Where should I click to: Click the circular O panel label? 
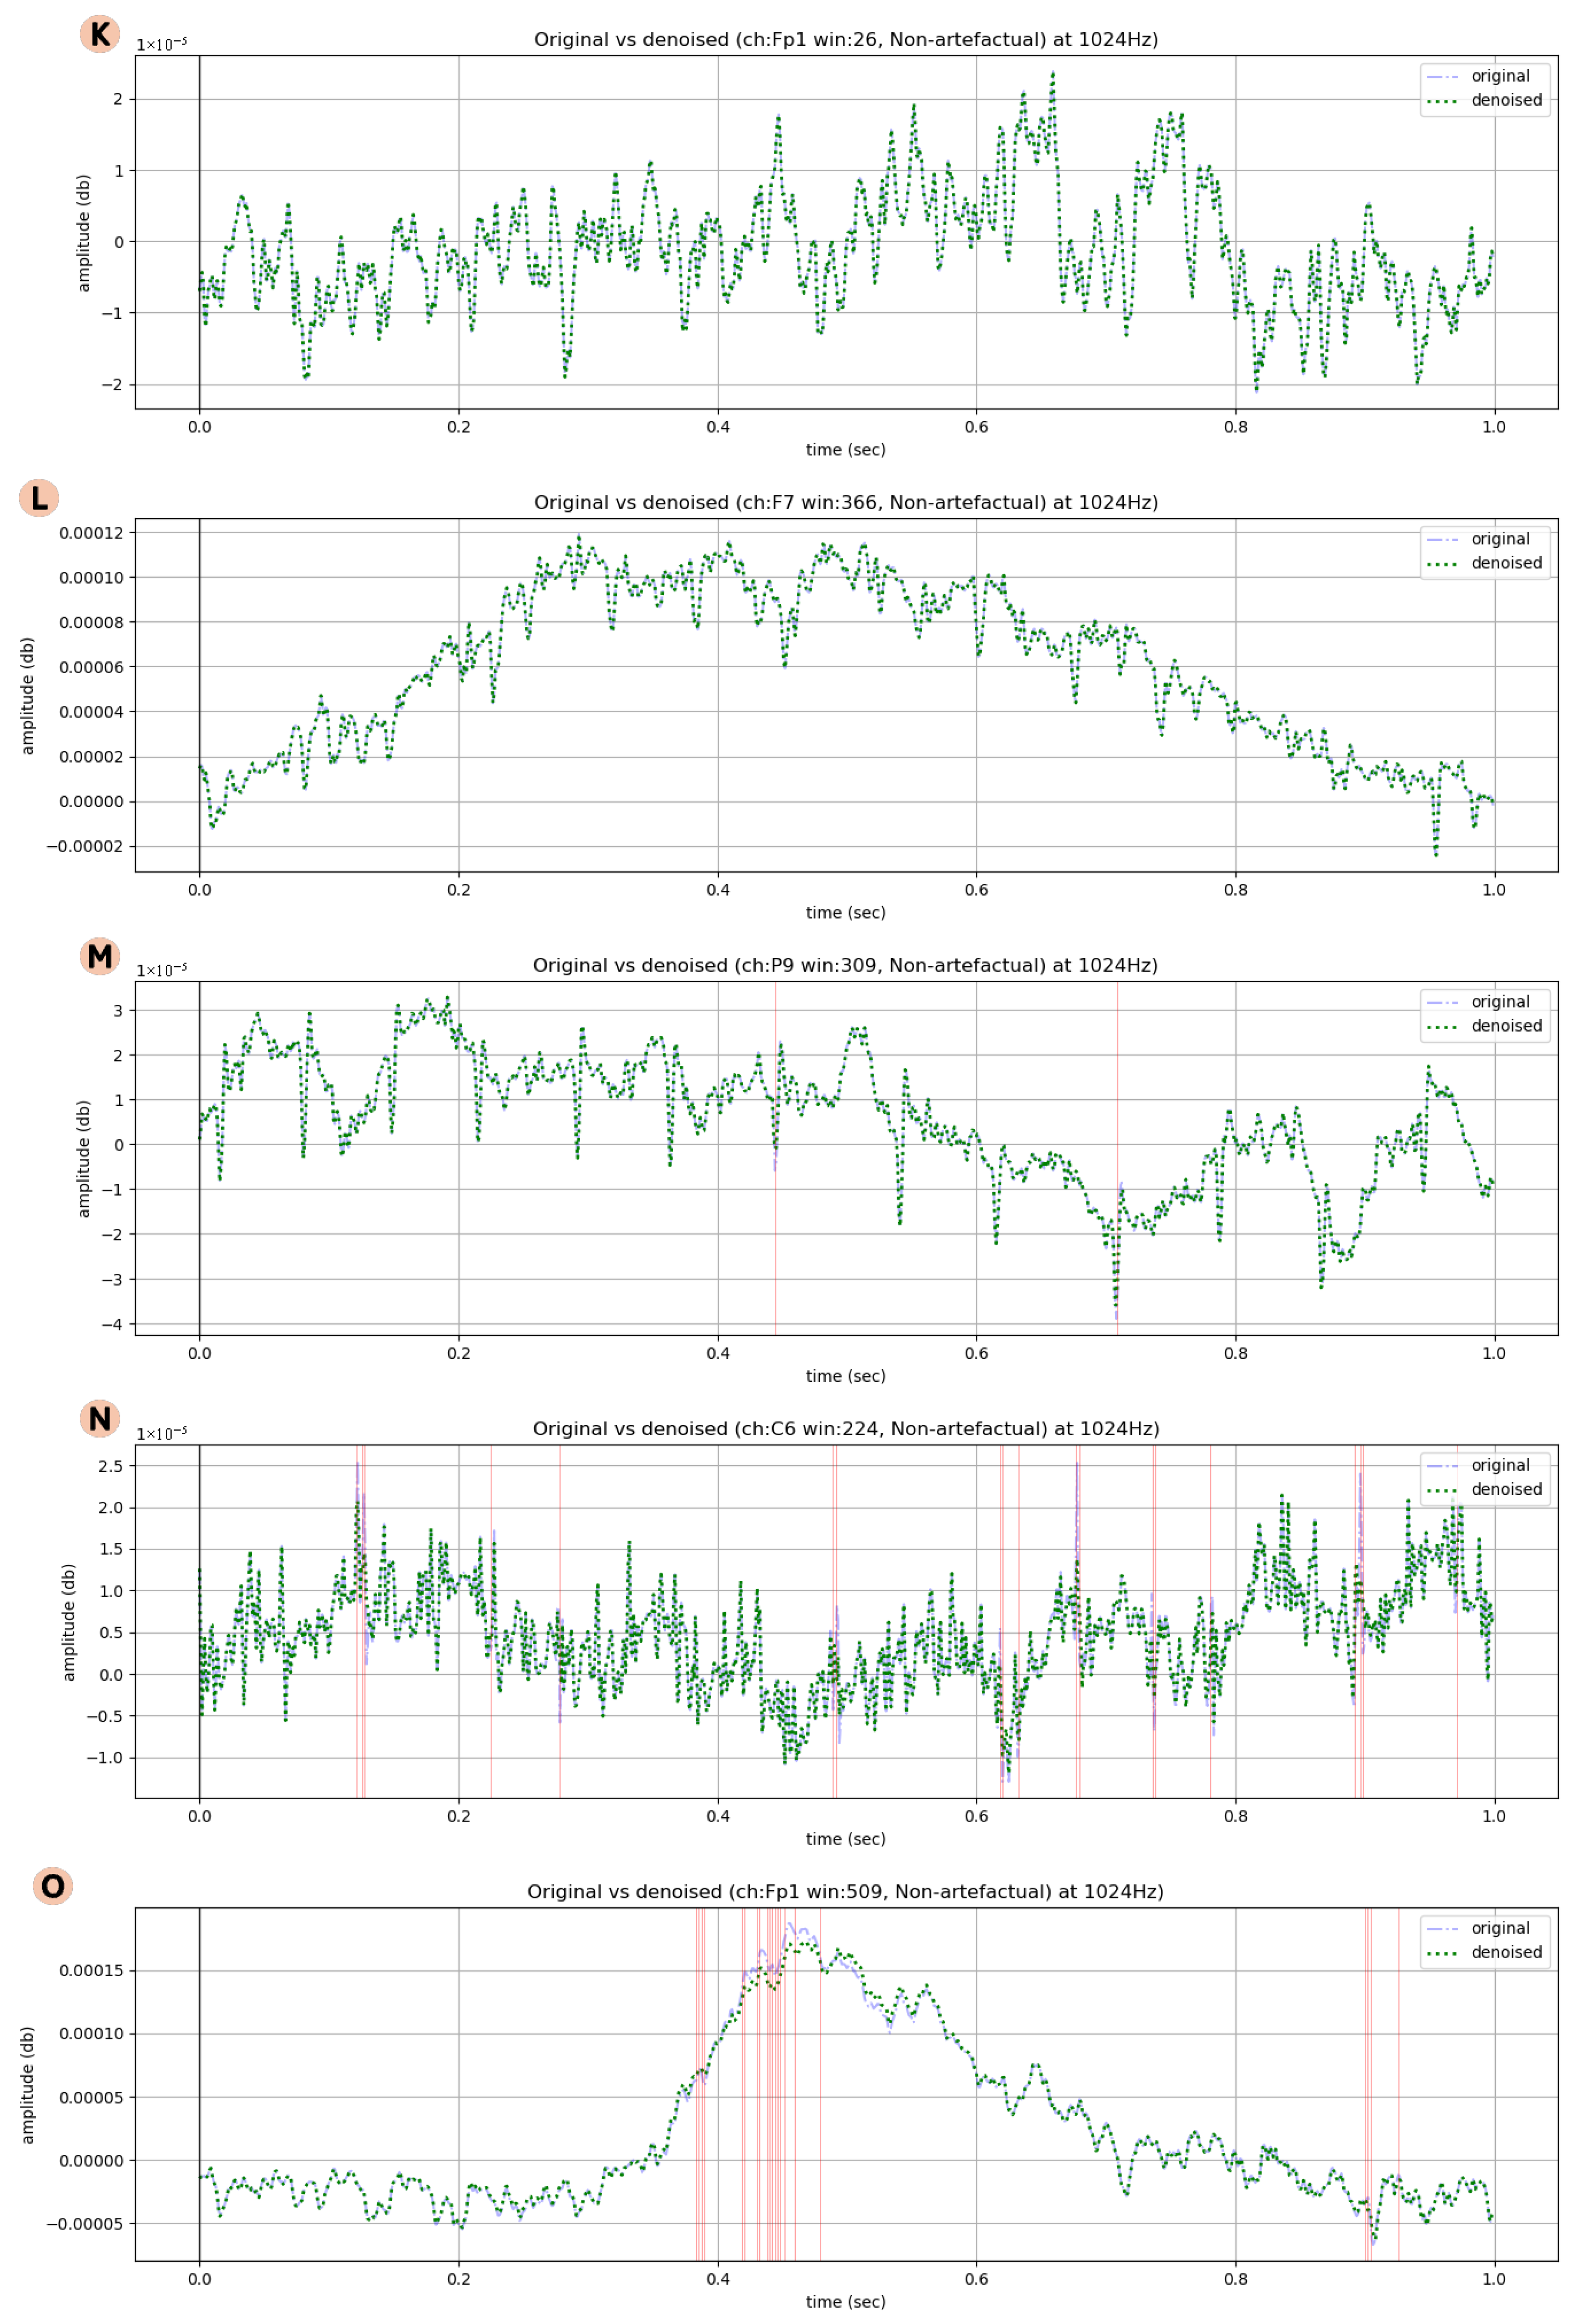[x=52, y=1887]
